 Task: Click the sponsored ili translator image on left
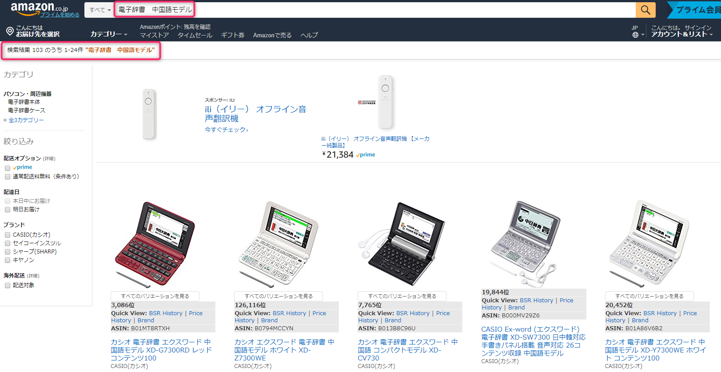pos(149,114)
